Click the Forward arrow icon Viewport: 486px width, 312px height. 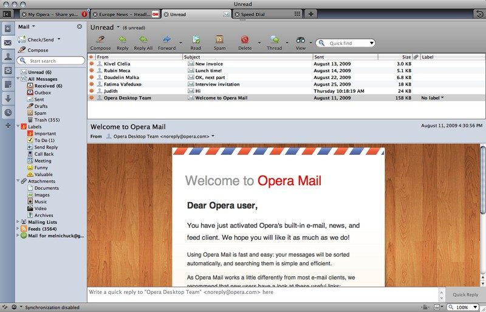(x=166, y=40)
